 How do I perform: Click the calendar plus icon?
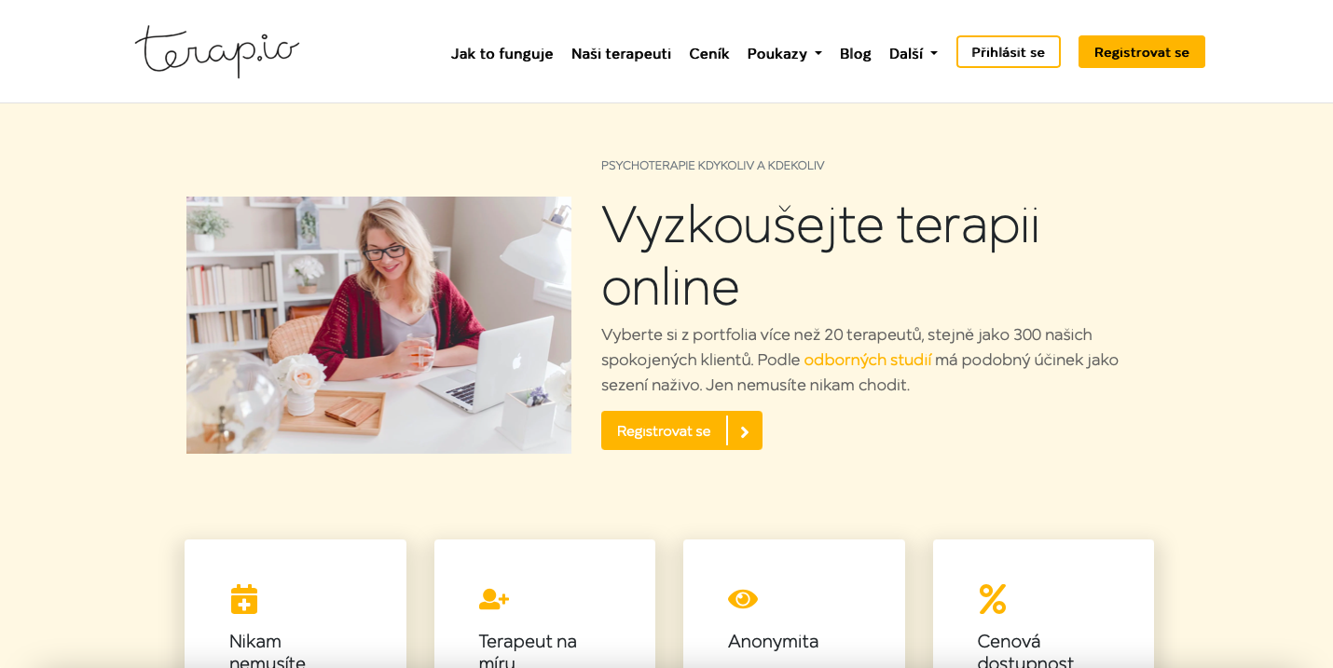pyautogui.click(x=244, y=599)
